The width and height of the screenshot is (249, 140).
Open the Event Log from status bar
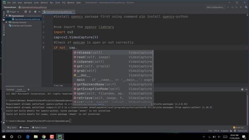(x=238, y=128)
